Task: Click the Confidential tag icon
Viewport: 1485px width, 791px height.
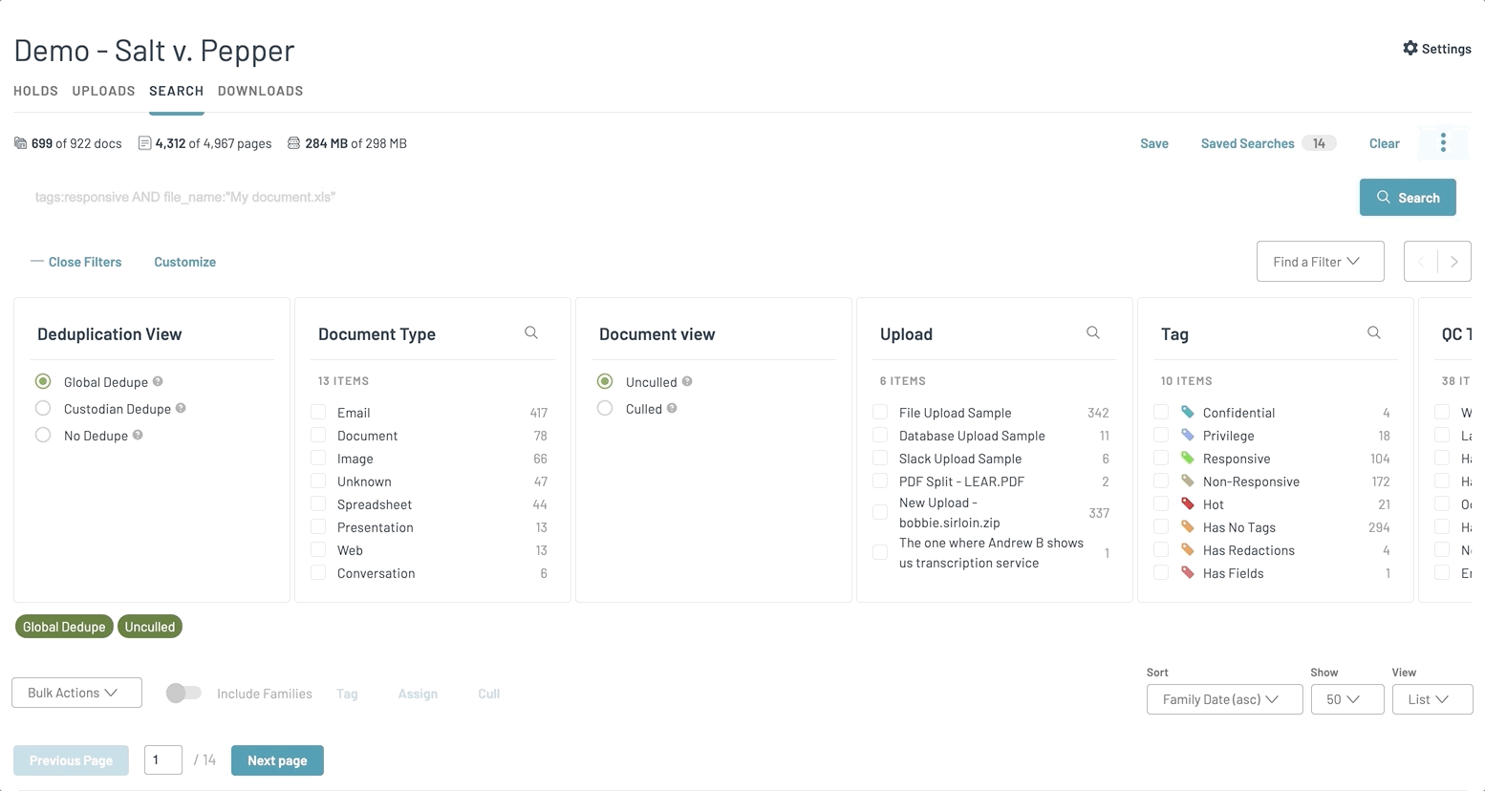Action: point(1188,412)
